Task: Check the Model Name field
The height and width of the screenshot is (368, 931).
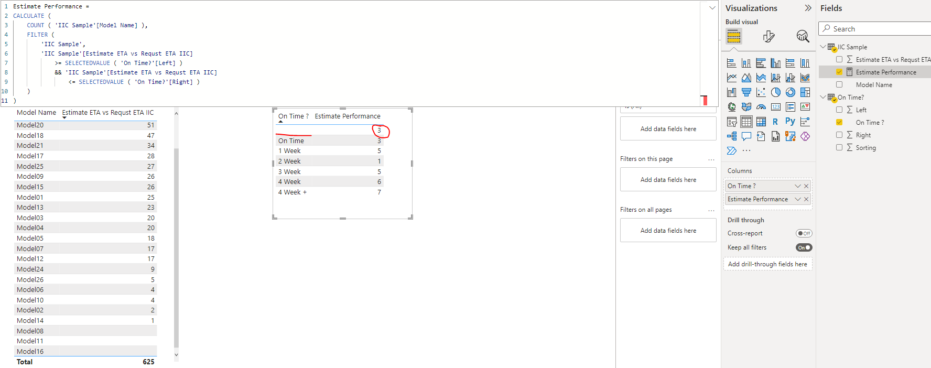Action: click(x=839, y=84)
